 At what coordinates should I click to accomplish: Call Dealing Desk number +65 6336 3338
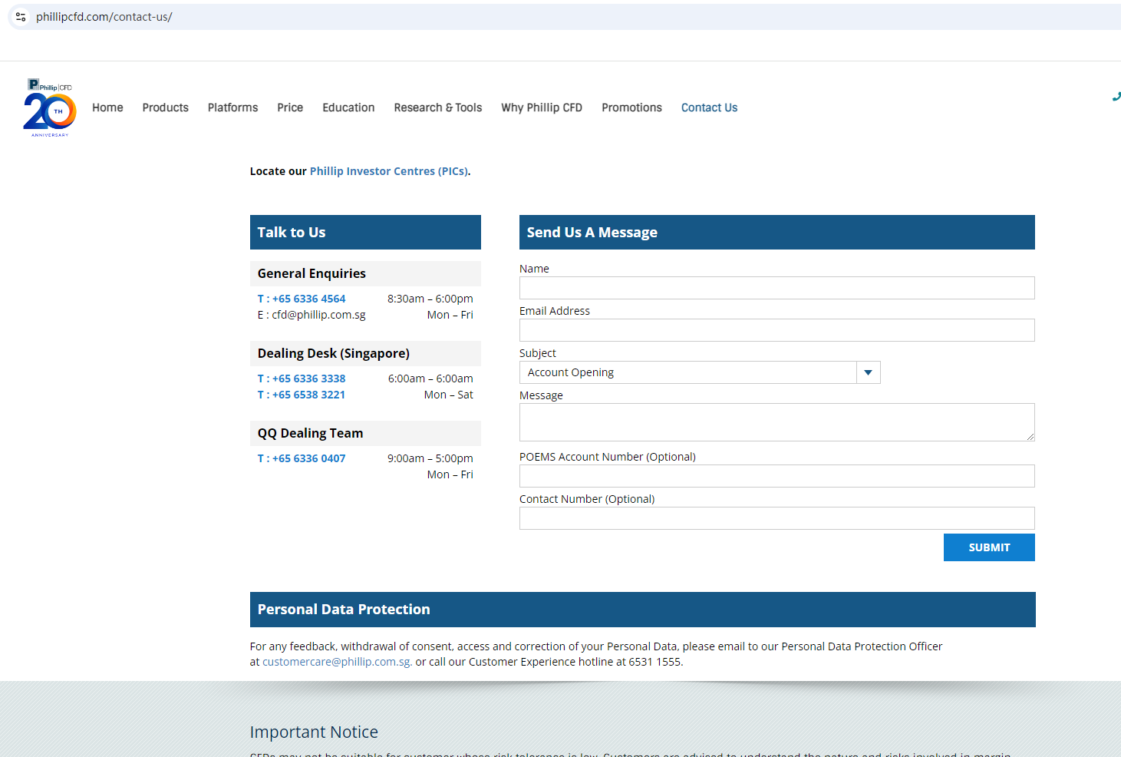(x=302, y=378)
